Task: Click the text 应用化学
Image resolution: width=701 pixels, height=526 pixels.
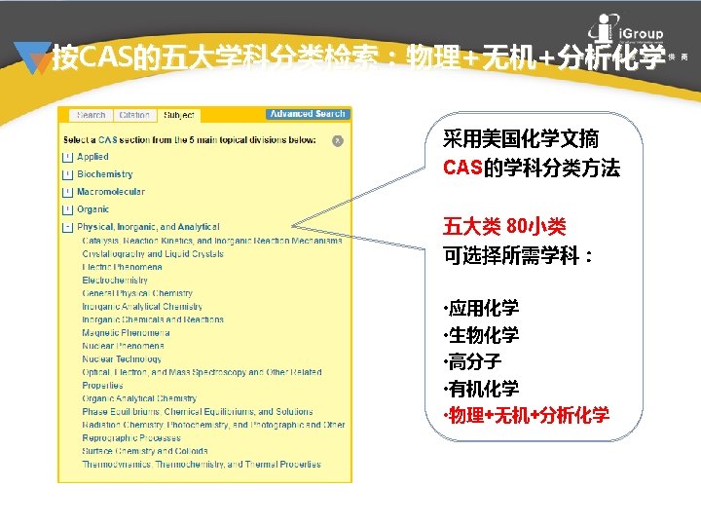Action: pyautogui.click(x=484, y=308)
